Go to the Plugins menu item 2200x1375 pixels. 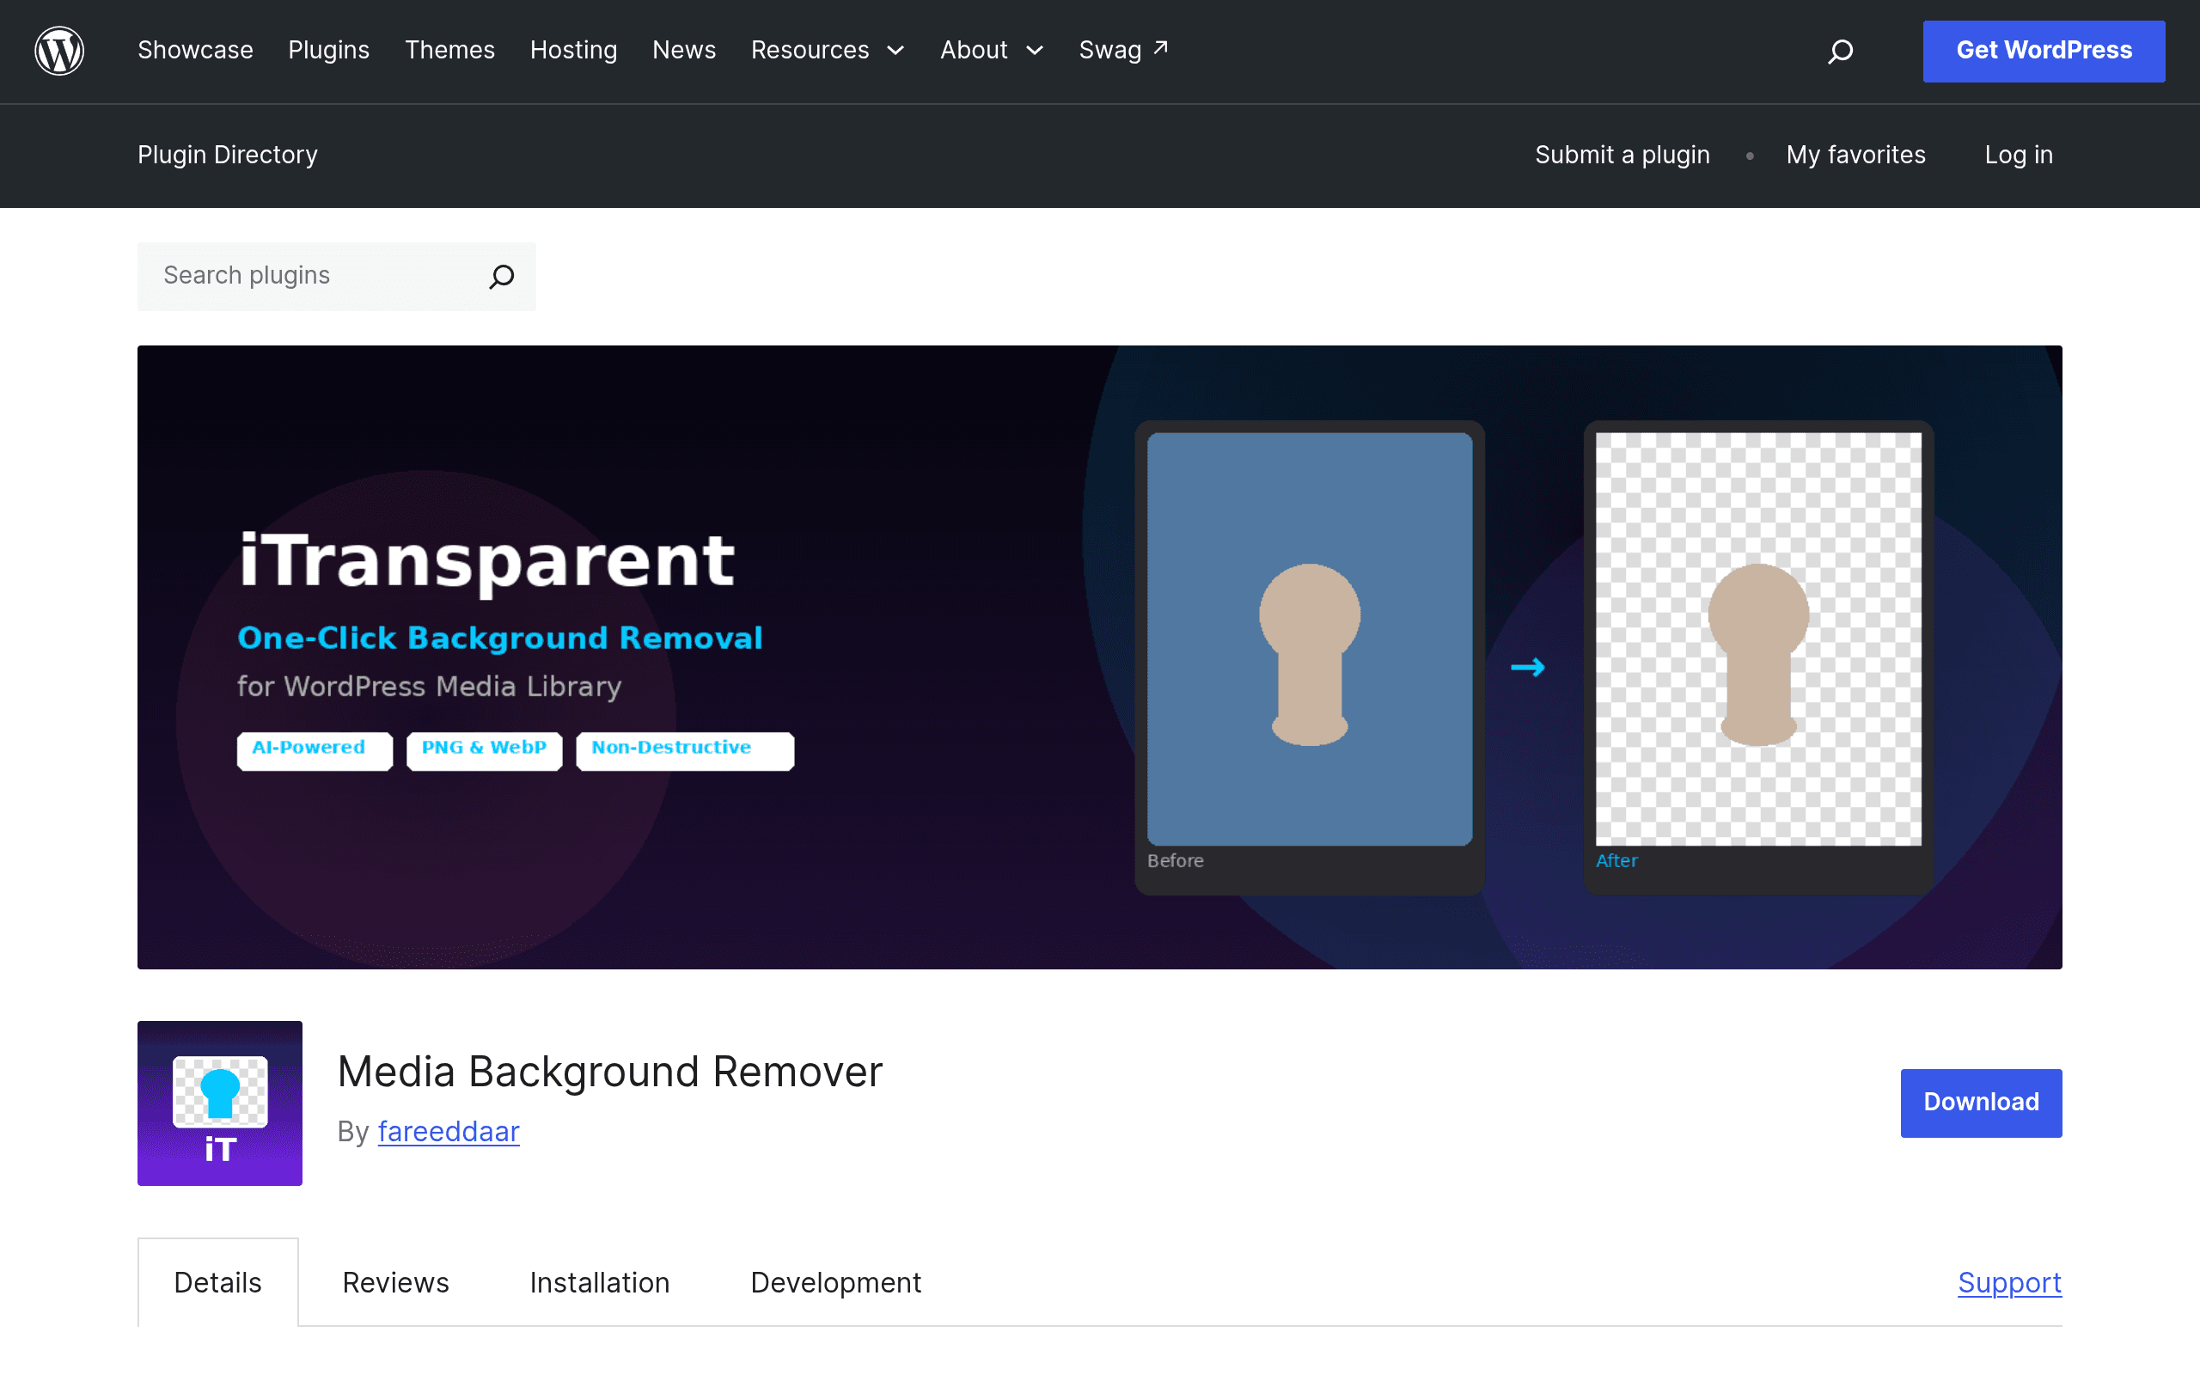pyautogui.click(x=329, y=50)
